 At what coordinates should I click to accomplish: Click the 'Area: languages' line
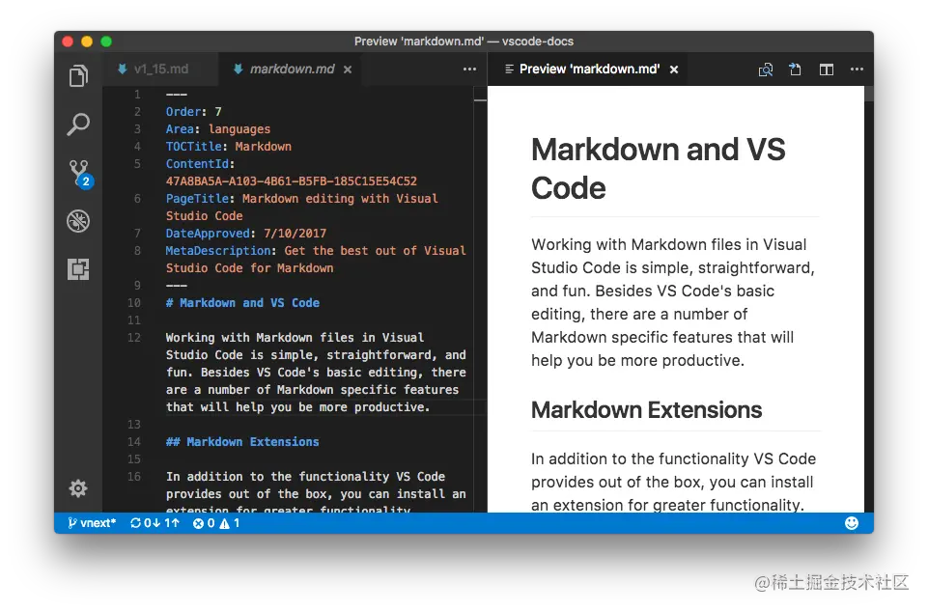[218, 129]
